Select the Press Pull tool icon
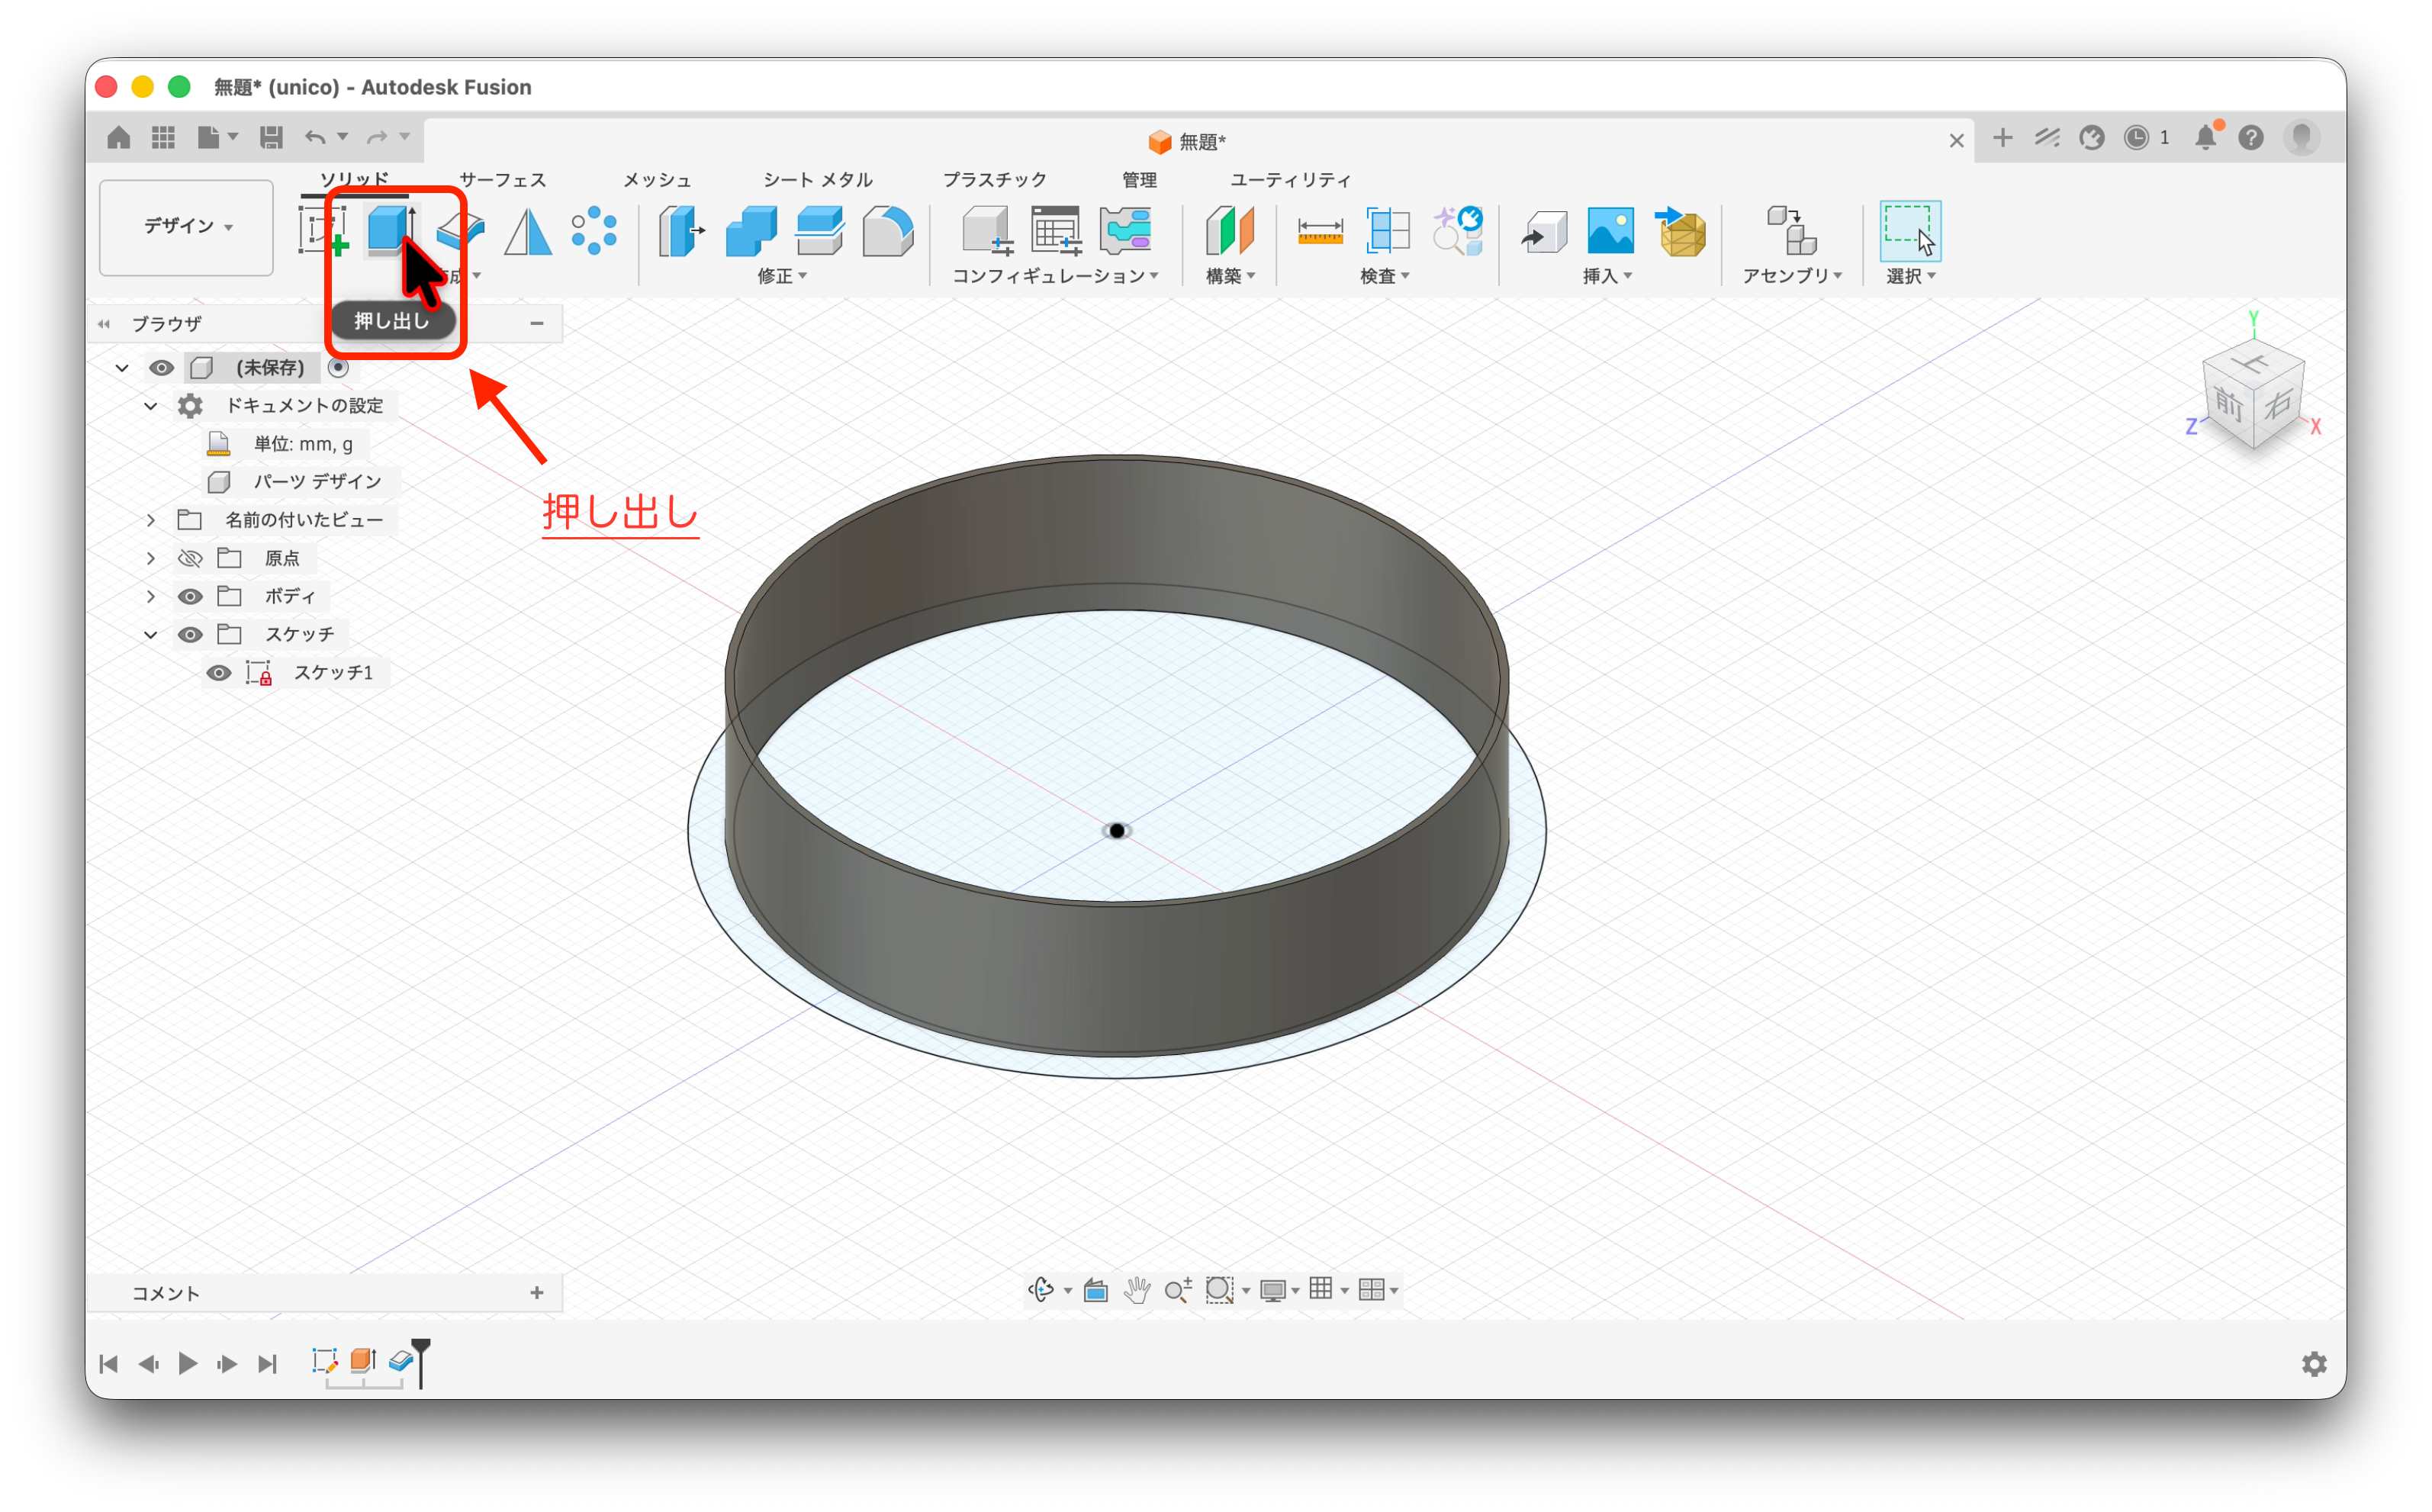The height and width of the screenshot is (1512, 2432). click(682, 231)
